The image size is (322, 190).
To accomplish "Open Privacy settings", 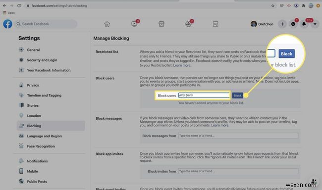I will 33,85.
